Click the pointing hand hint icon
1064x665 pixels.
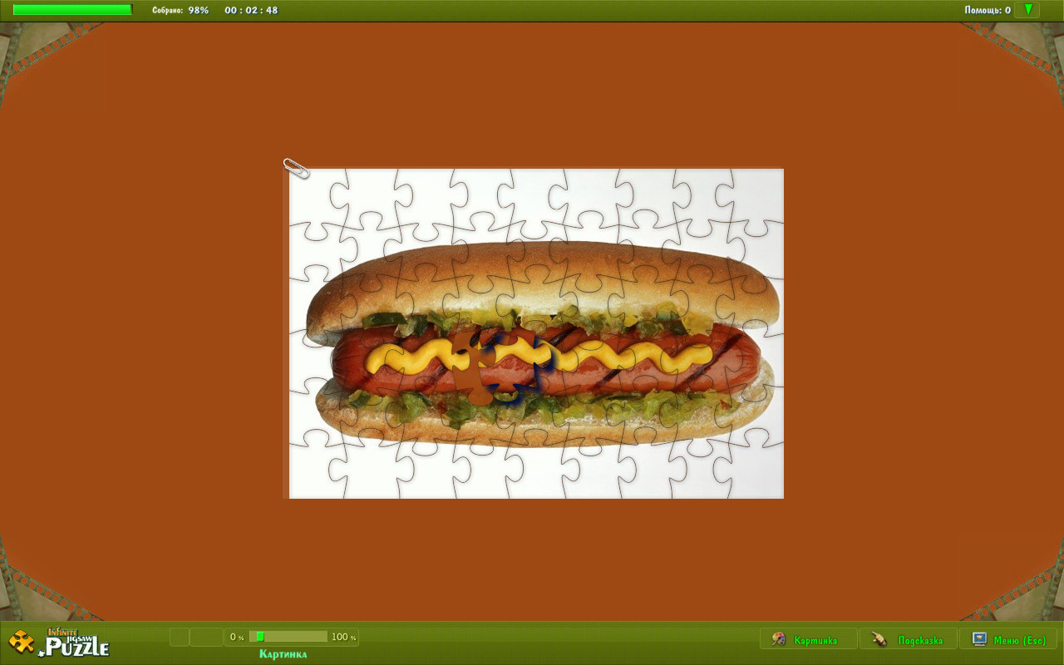pos(879,639)
